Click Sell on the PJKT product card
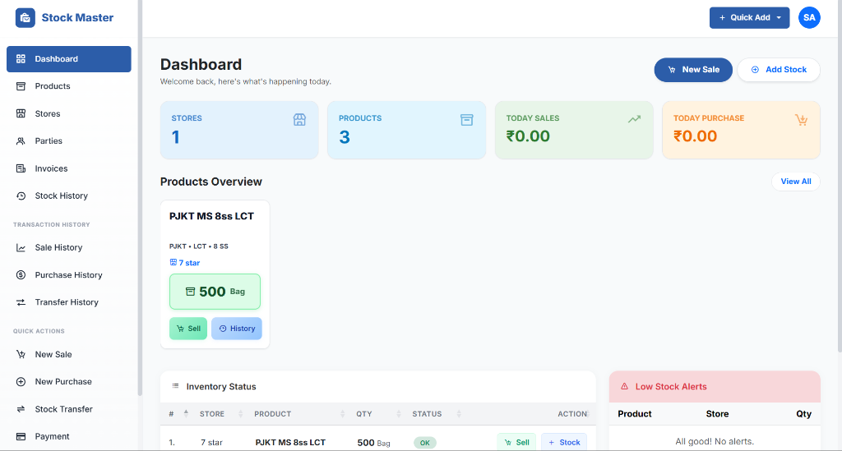This screenshot has height=451, width=842. pyautogui.click(x=188, y=329)
